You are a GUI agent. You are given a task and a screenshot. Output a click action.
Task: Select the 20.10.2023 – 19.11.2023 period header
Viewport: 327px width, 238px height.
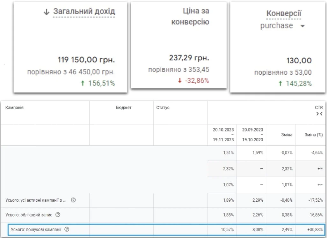coord(223,135)
